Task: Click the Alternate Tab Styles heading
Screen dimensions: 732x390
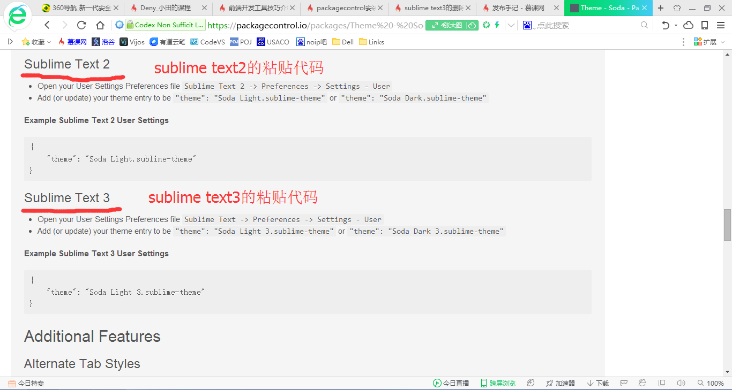Action: (82, 364)
